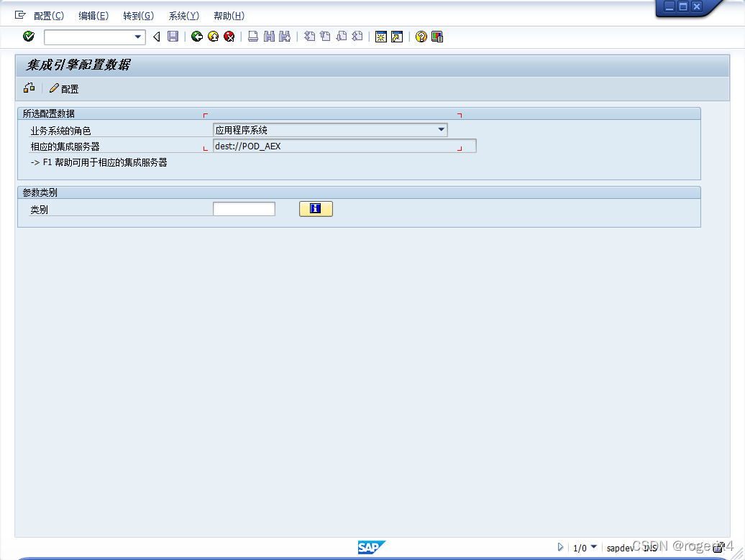Image resolution: width=745 pixels, height=560 pixels.
Task: Click the Find Next binoculars-plus icon
Action: click(285, 37)
